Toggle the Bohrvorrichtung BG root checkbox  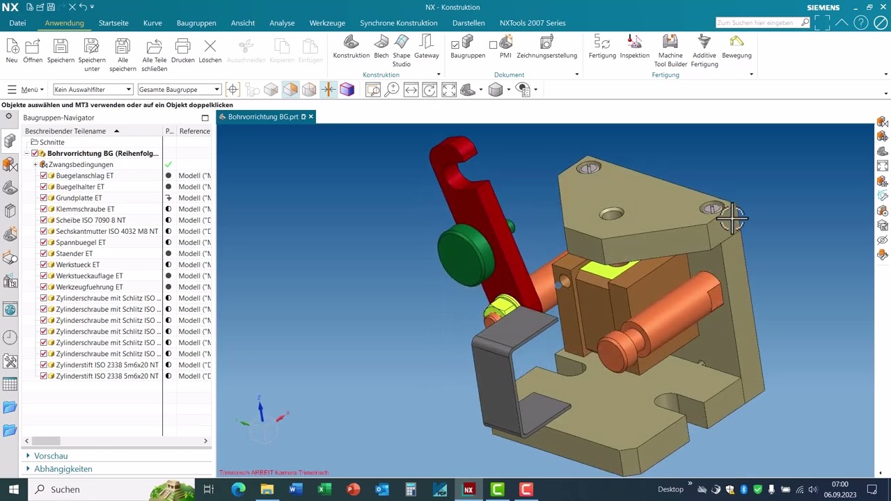(x=35, y=154)
